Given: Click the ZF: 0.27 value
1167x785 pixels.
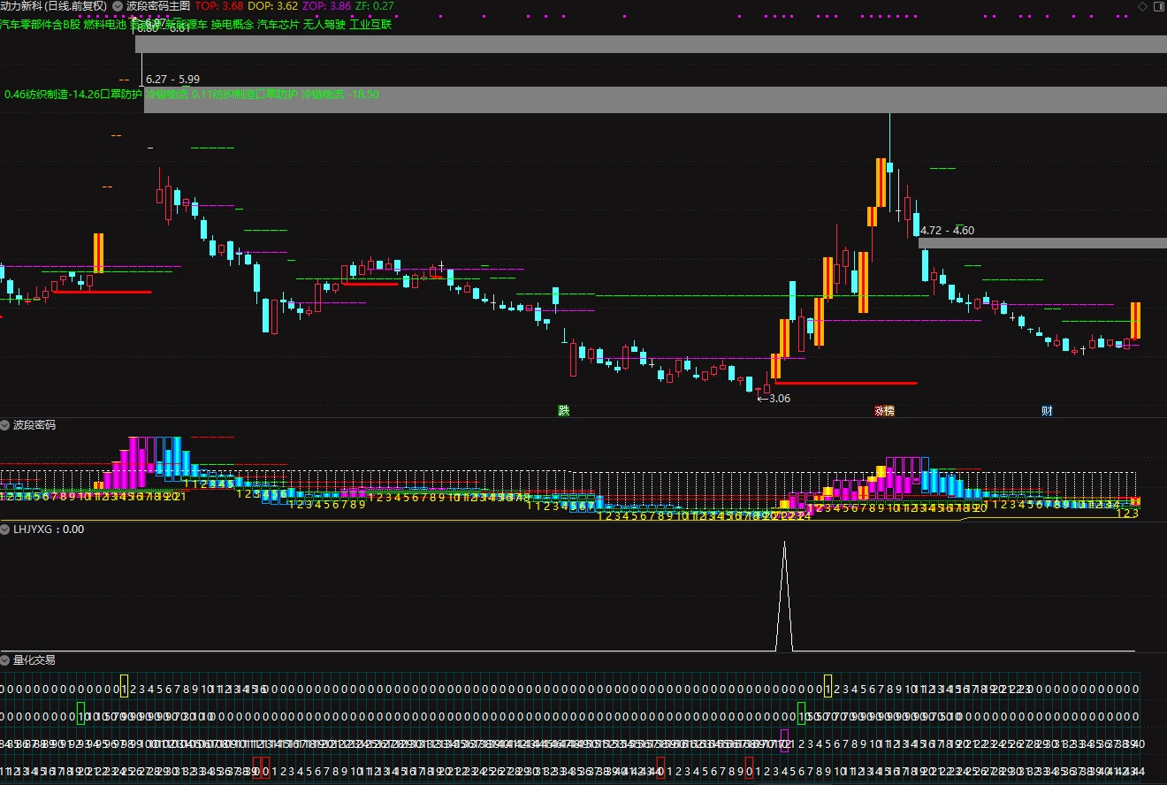Looking at the screenshot, I should point(375,5).
